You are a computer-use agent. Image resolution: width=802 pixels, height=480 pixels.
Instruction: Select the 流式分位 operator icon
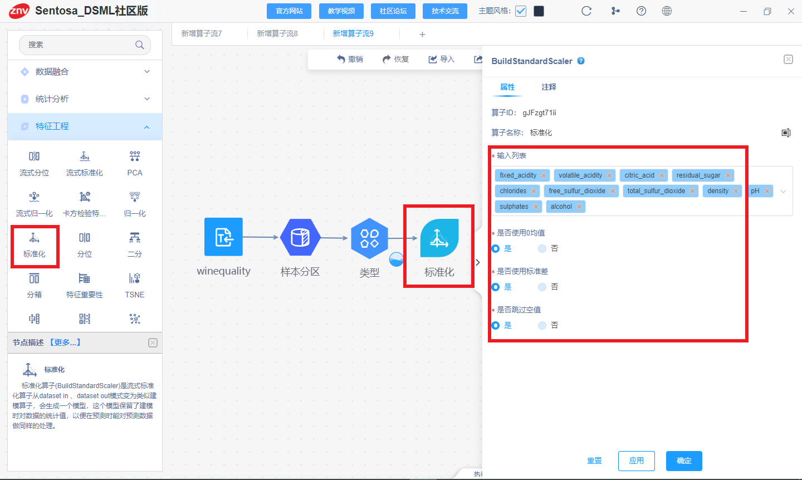(x=34, y=156)
